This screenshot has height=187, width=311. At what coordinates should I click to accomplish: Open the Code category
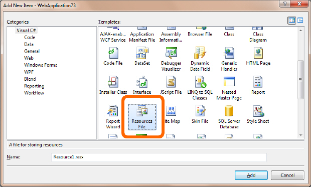point(30,37)
